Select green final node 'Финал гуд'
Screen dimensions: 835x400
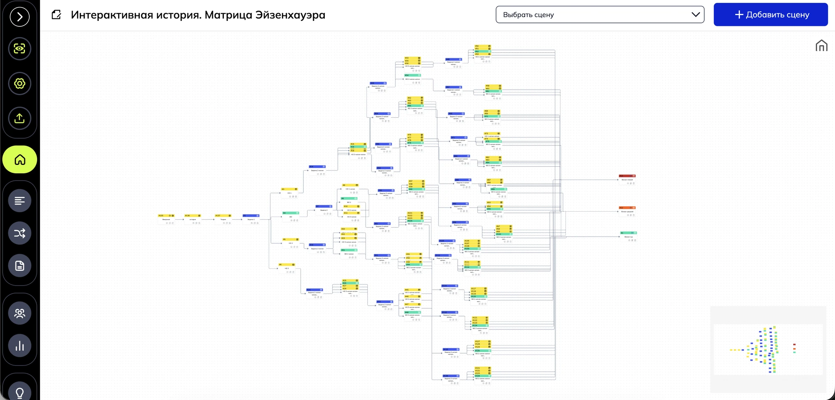point(628,236)
